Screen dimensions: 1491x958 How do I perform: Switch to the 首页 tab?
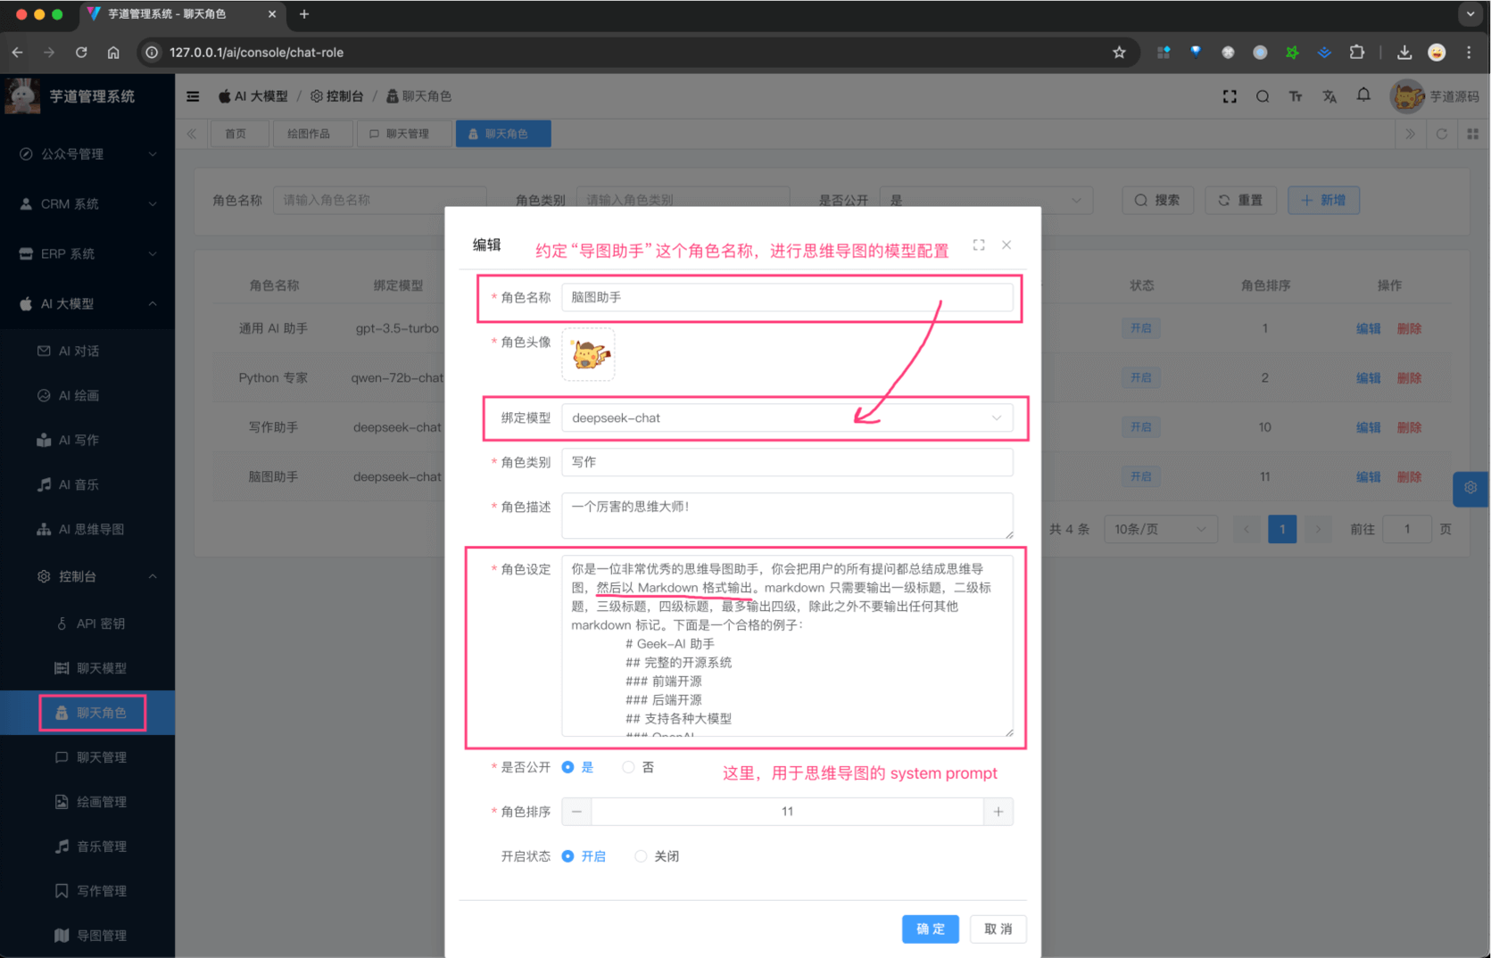(239, 133)
